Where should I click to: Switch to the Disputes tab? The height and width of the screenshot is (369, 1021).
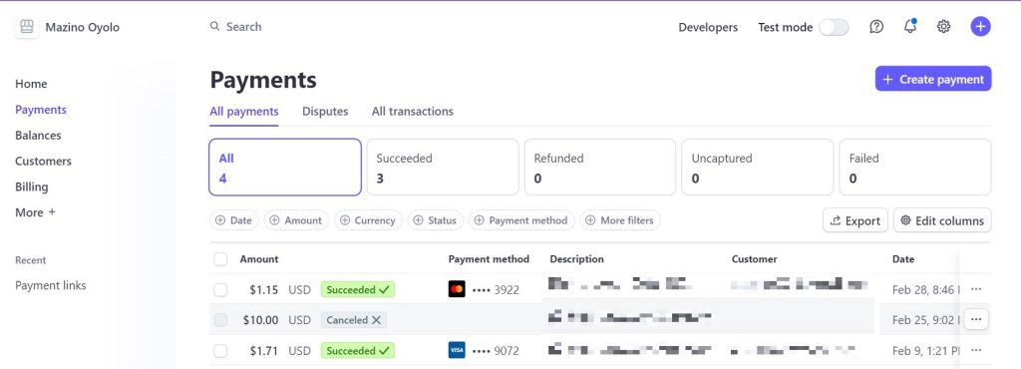tap(325, 112)
